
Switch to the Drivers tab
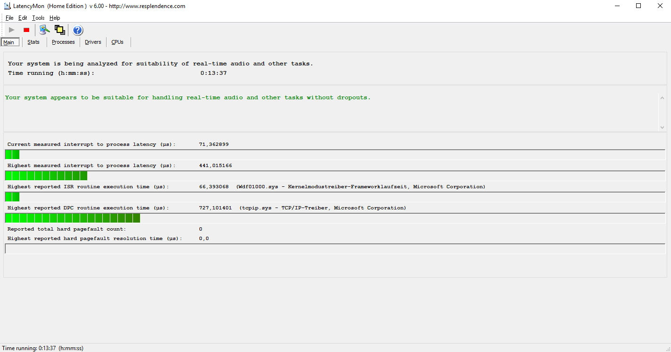tap(93, 42)
